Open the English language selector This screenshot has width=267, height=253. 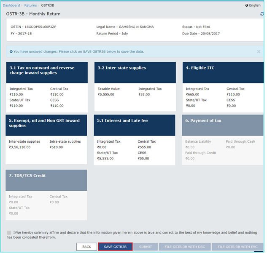point(254,5)
